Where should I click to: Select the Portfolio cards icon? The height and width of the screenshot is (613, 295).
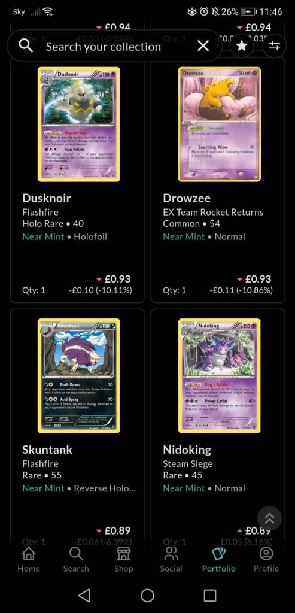[x=219, y=554]
